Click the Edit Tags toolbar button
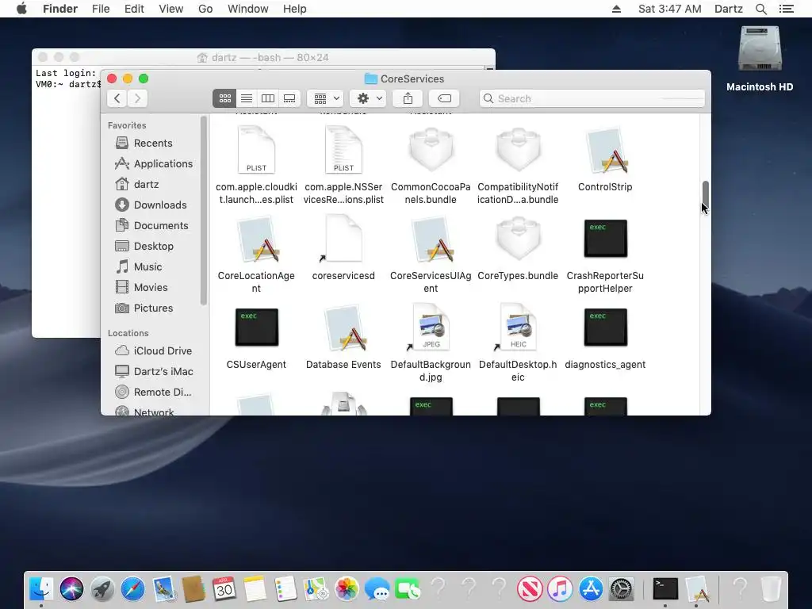The height and width of the screenshot is (609, 812). (444, 98)
